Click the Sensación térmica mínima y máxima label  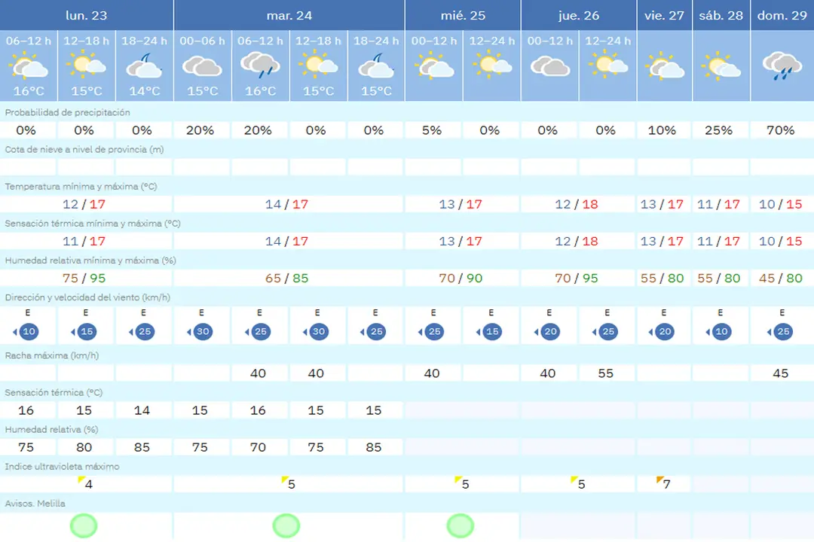[x=93, y=224]
